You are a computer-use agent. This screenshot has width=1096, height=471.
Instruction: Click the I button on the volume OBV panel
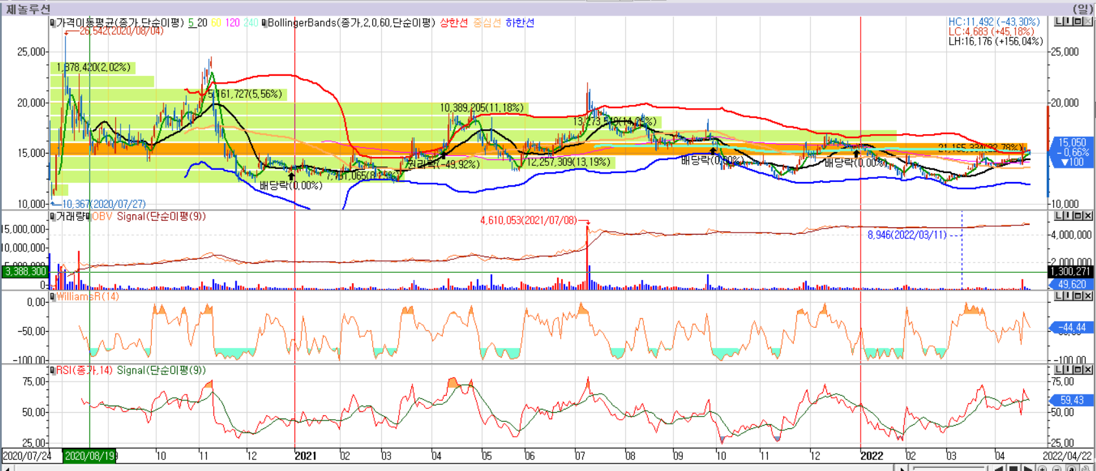tap(1068, 216)
